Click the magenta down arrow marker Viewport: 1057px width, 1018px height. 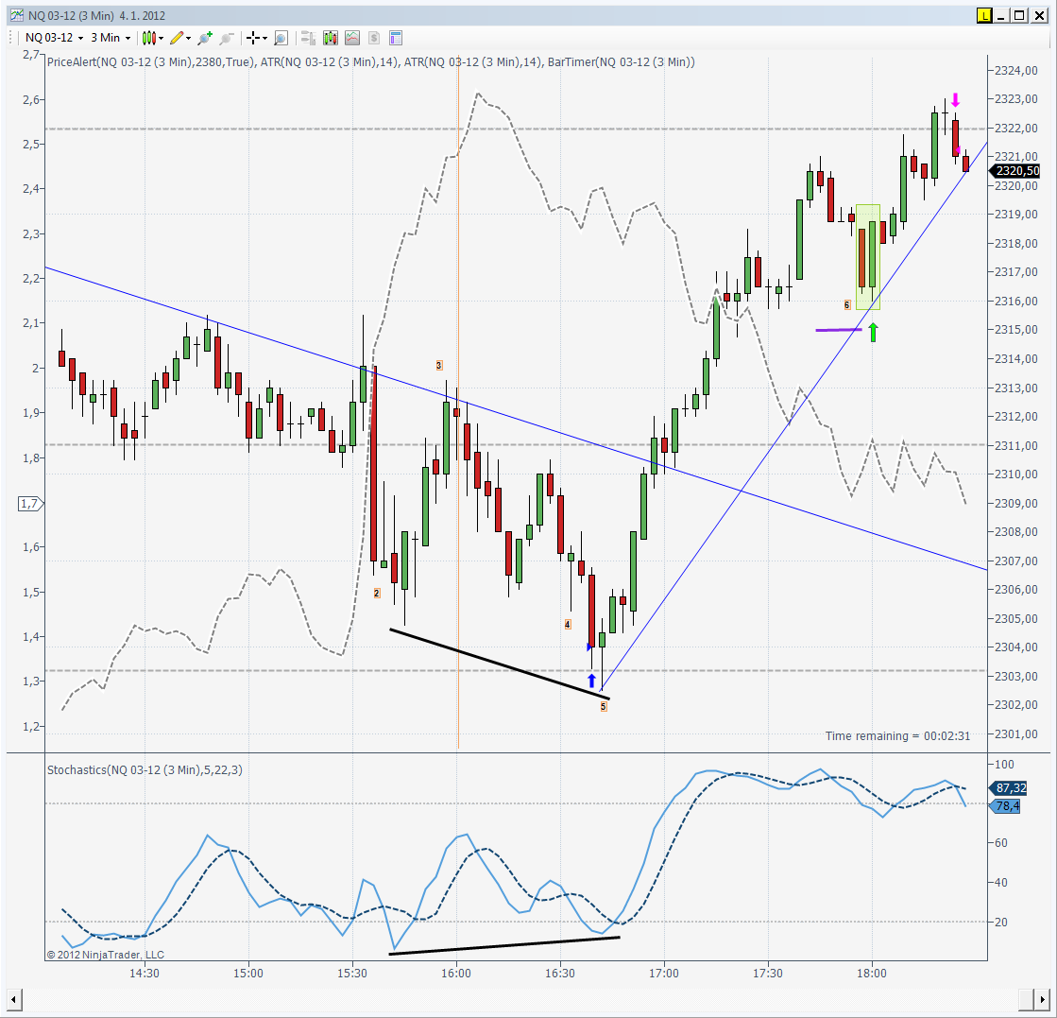955,100
